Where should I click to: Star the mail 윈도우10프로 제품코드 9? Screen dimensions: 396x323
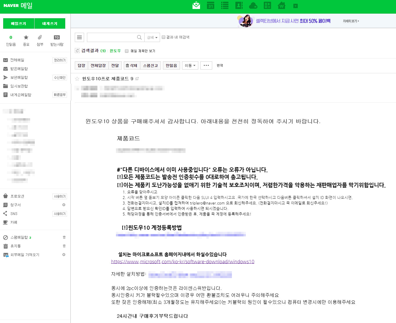(x=77, y=79)
